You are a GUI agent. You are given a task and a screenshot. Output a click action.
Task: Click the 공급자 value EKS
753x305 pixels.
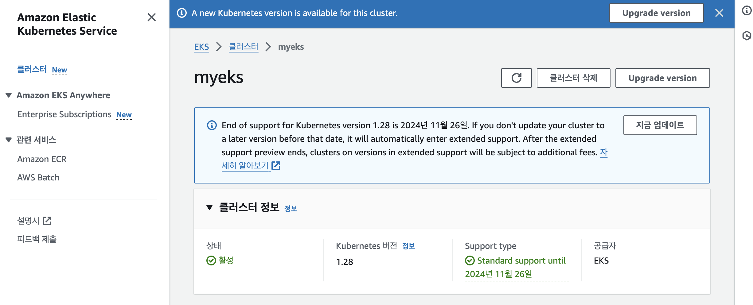[x=601, y=261]
